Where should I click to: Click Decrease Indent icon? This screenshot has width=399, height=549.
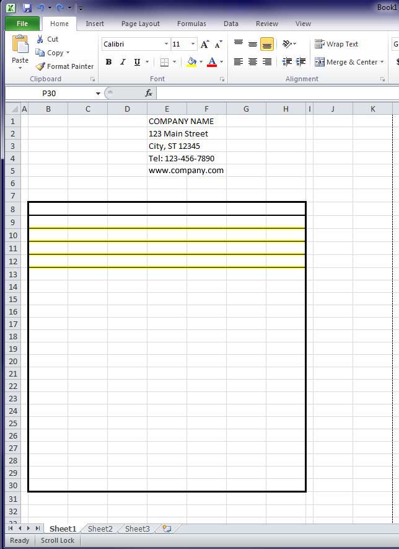pos(287,62)
